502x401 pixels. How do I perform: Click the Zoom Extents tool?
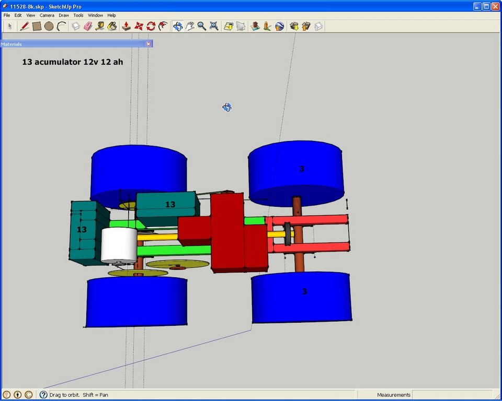(214, 26)
